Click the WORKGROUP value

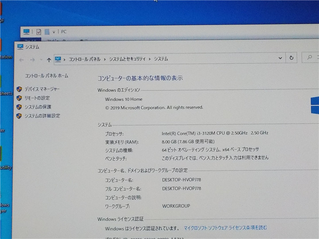pos(176,206)
